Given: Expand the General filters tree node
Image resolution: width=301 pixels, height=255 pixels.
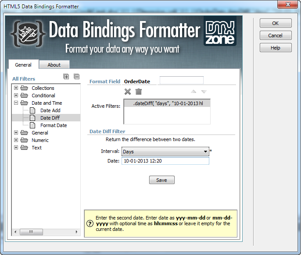Looking at the screenshot, I should pyautogui.click(x=16, y=133).
